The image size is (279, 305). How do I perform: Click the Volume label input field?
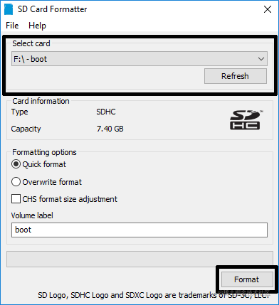pyautogui.click(x=139, y=230)
